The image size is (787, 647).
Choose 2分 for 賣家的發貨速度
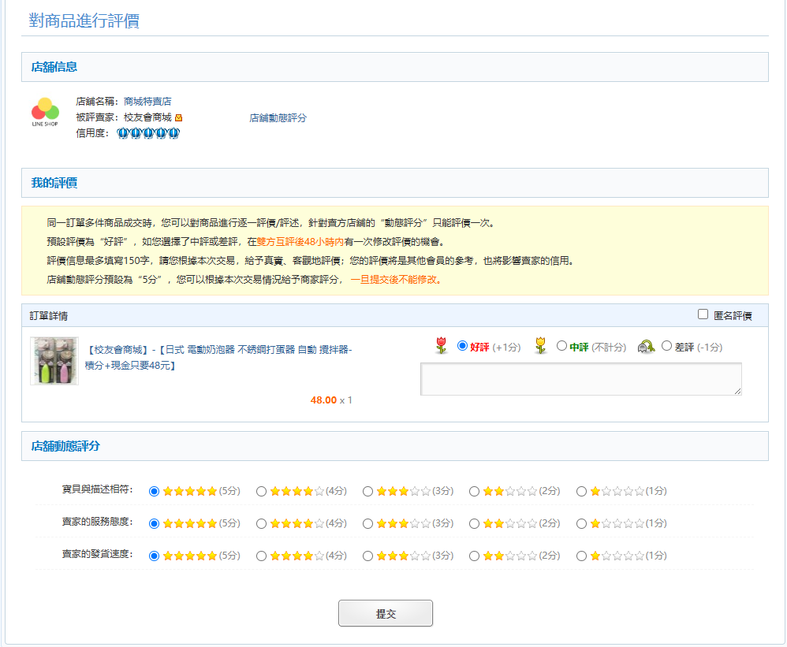point(475,555)
